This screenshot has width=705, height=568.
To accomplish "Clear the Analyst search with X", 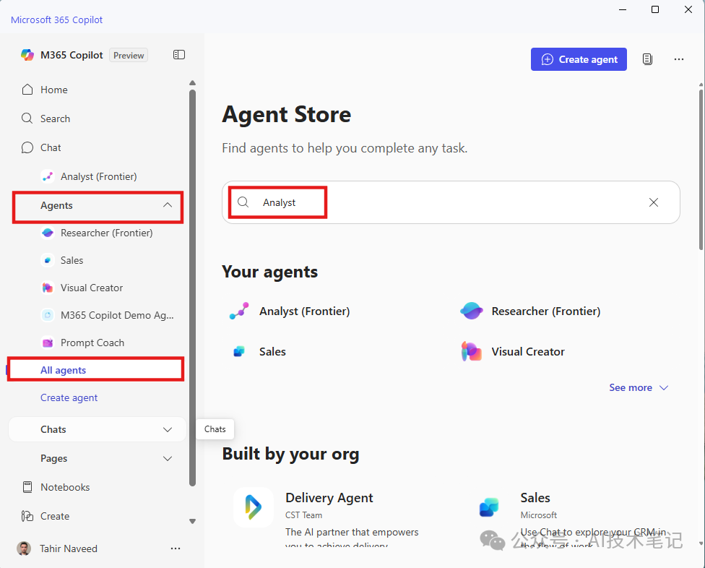I will pyautogui.click(x=654, y=202).
